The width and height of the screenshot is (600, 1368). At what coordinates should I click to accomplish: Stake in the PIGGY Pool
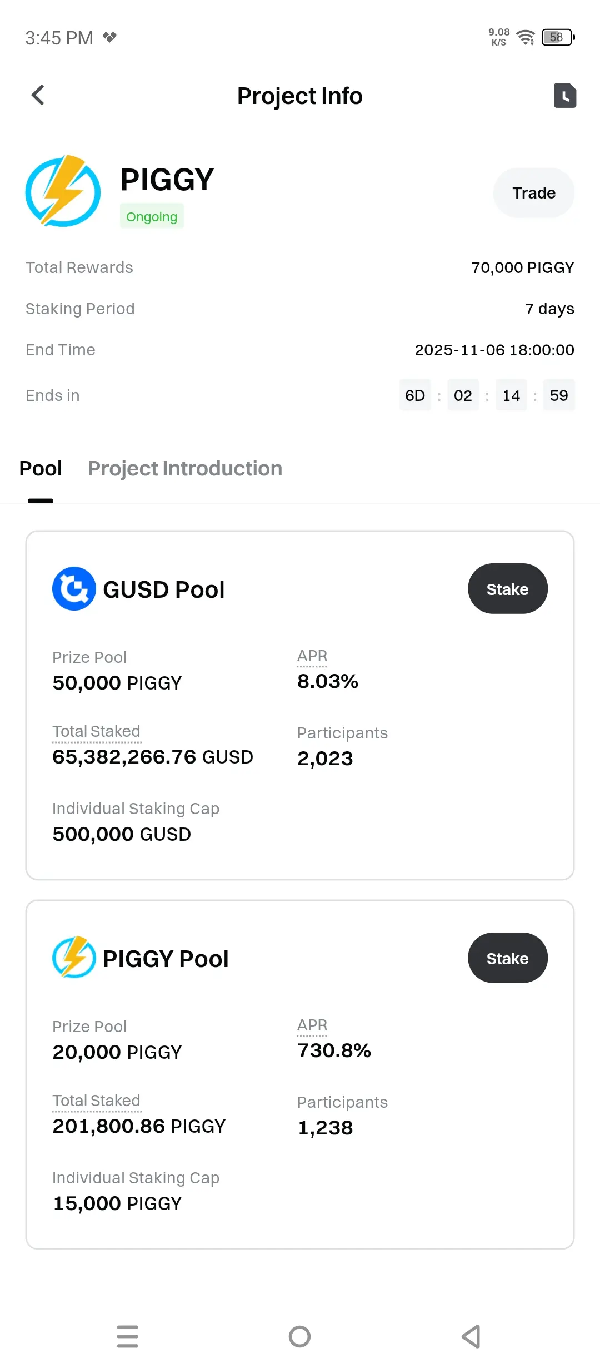(x=507, y=958)
